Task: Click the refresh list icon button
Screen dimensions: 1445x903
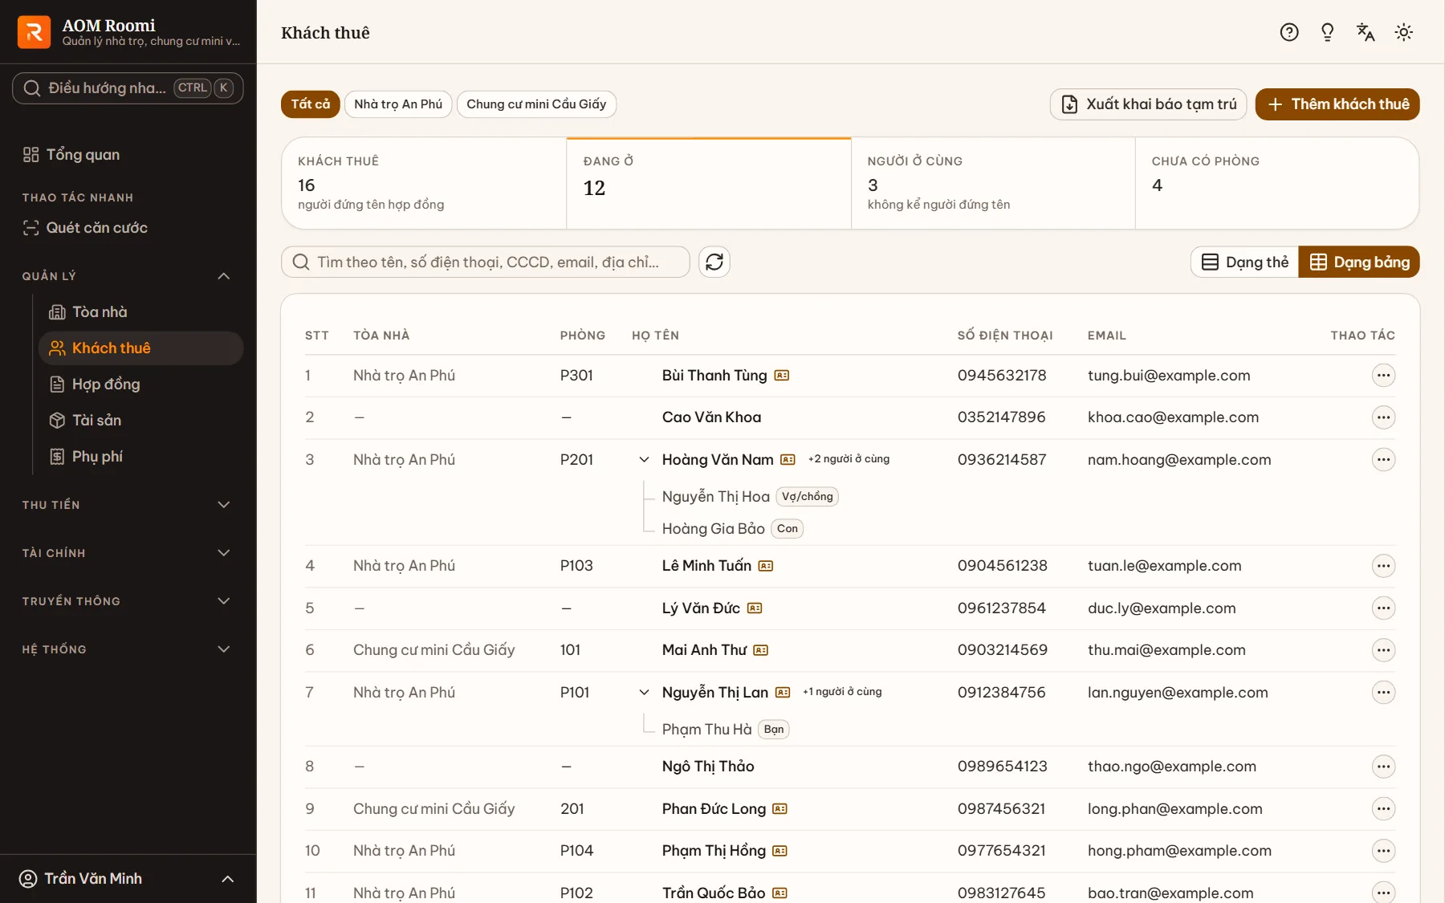Action: click(714, 262)
